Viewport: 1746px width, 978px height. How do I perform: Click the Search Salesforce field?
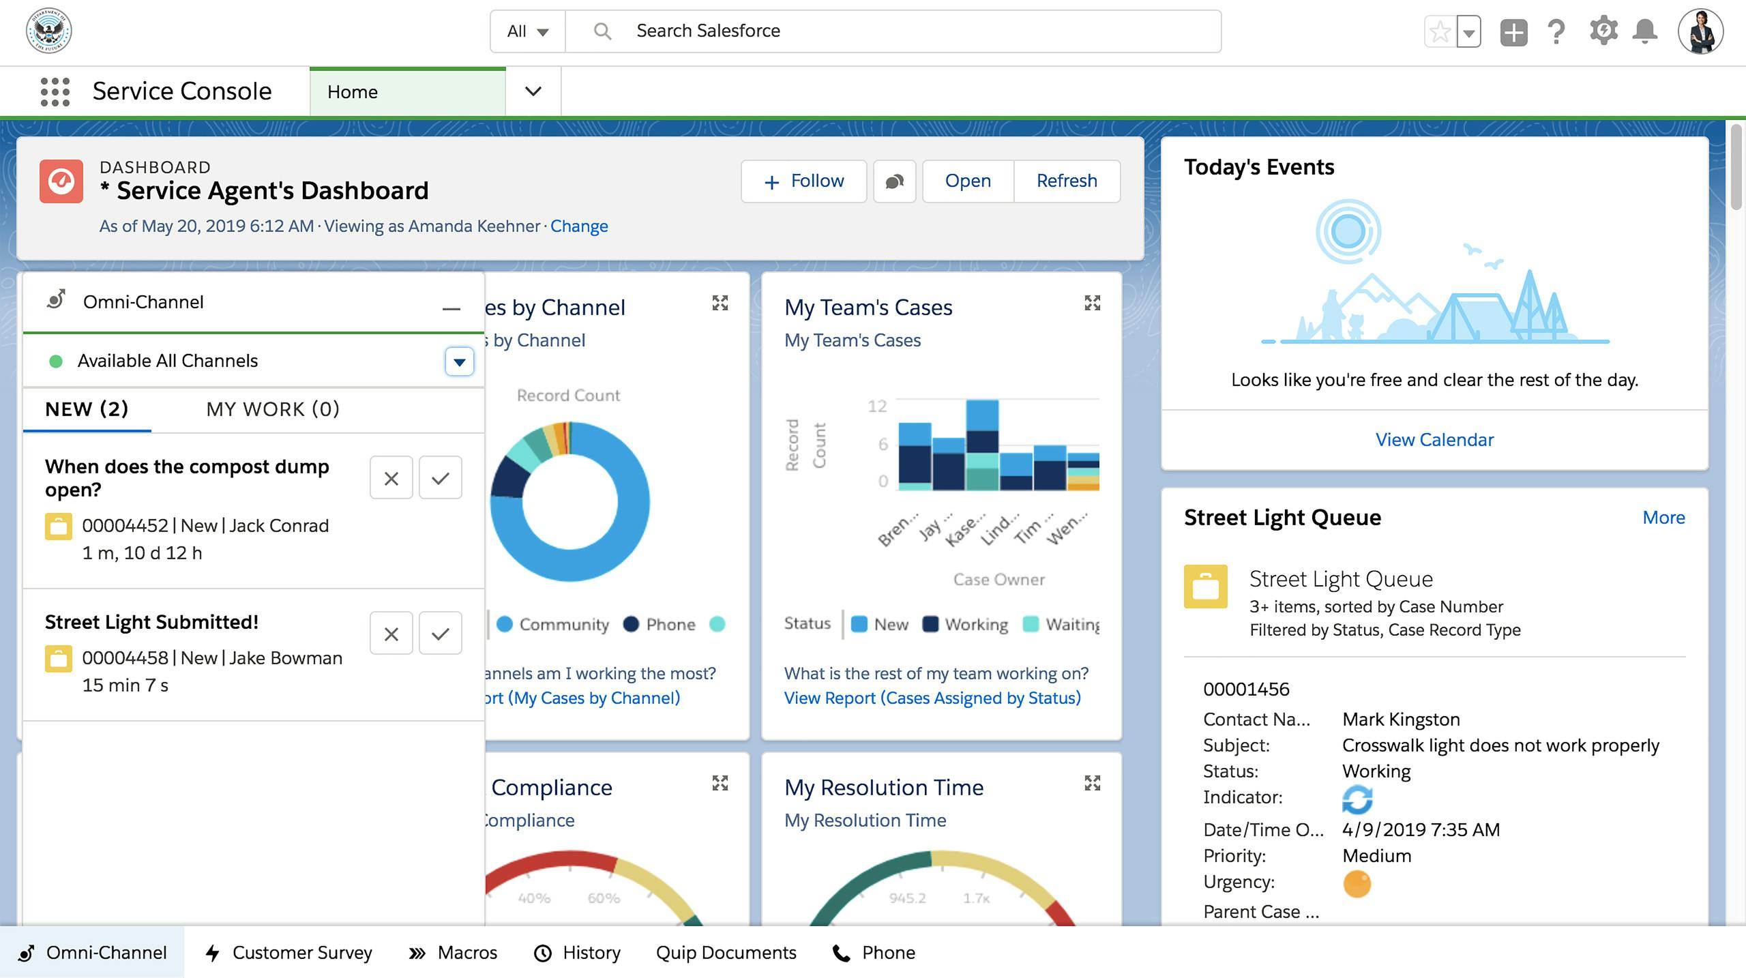click(893, 31)
